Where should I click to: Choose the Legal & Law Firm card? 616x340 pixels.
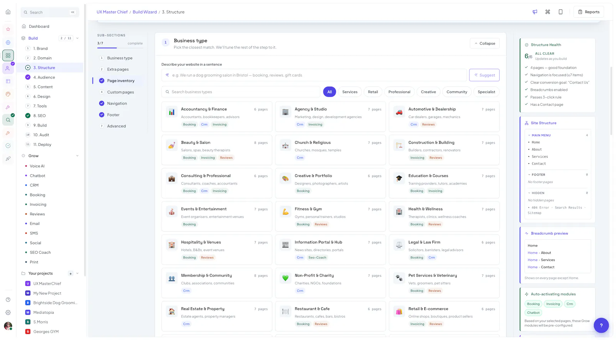pos(444,250)
